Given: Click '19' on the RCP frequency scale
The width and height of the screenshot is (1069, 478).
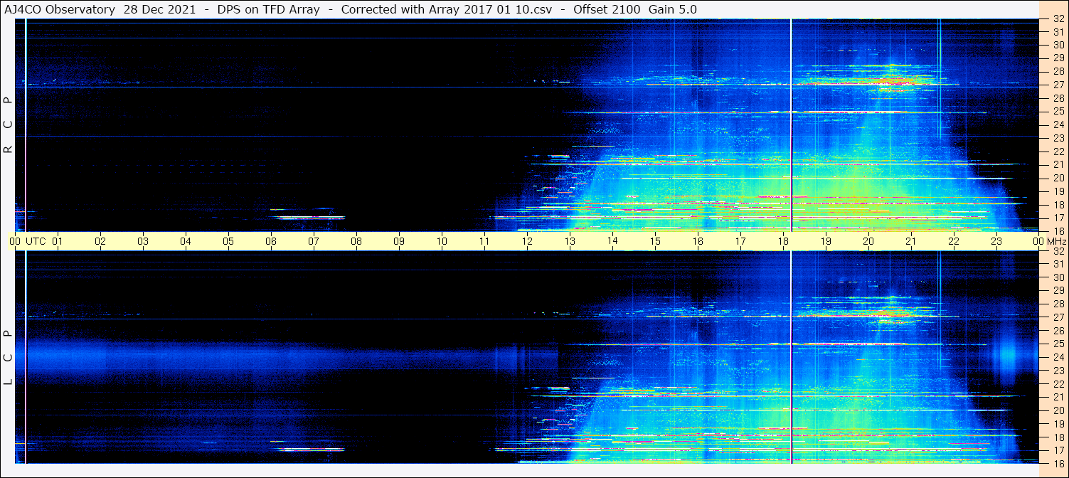Looking at the screenshot, I should point(1058,191).
